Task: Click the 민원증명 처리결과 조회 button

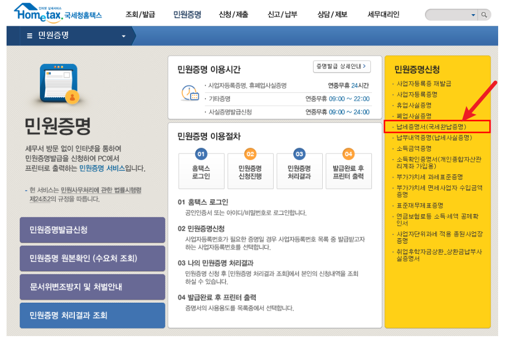Action: point(92,315)
